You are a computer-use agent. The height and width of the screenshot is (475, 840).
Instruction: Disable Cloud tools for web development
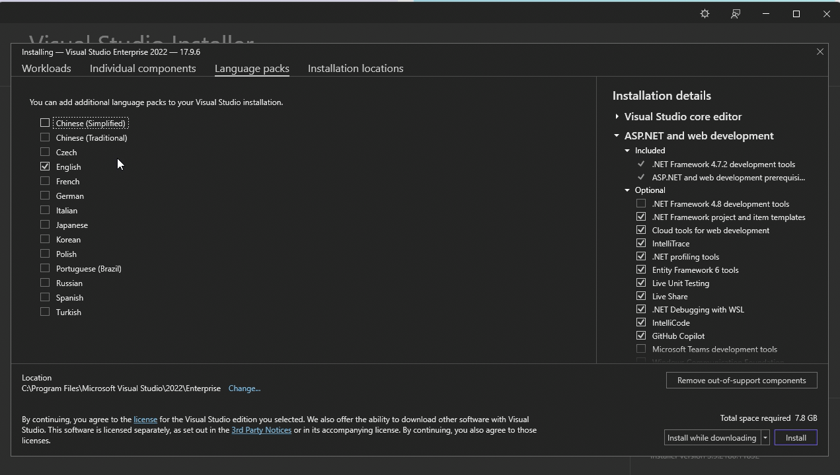click(x=641, y=230)
